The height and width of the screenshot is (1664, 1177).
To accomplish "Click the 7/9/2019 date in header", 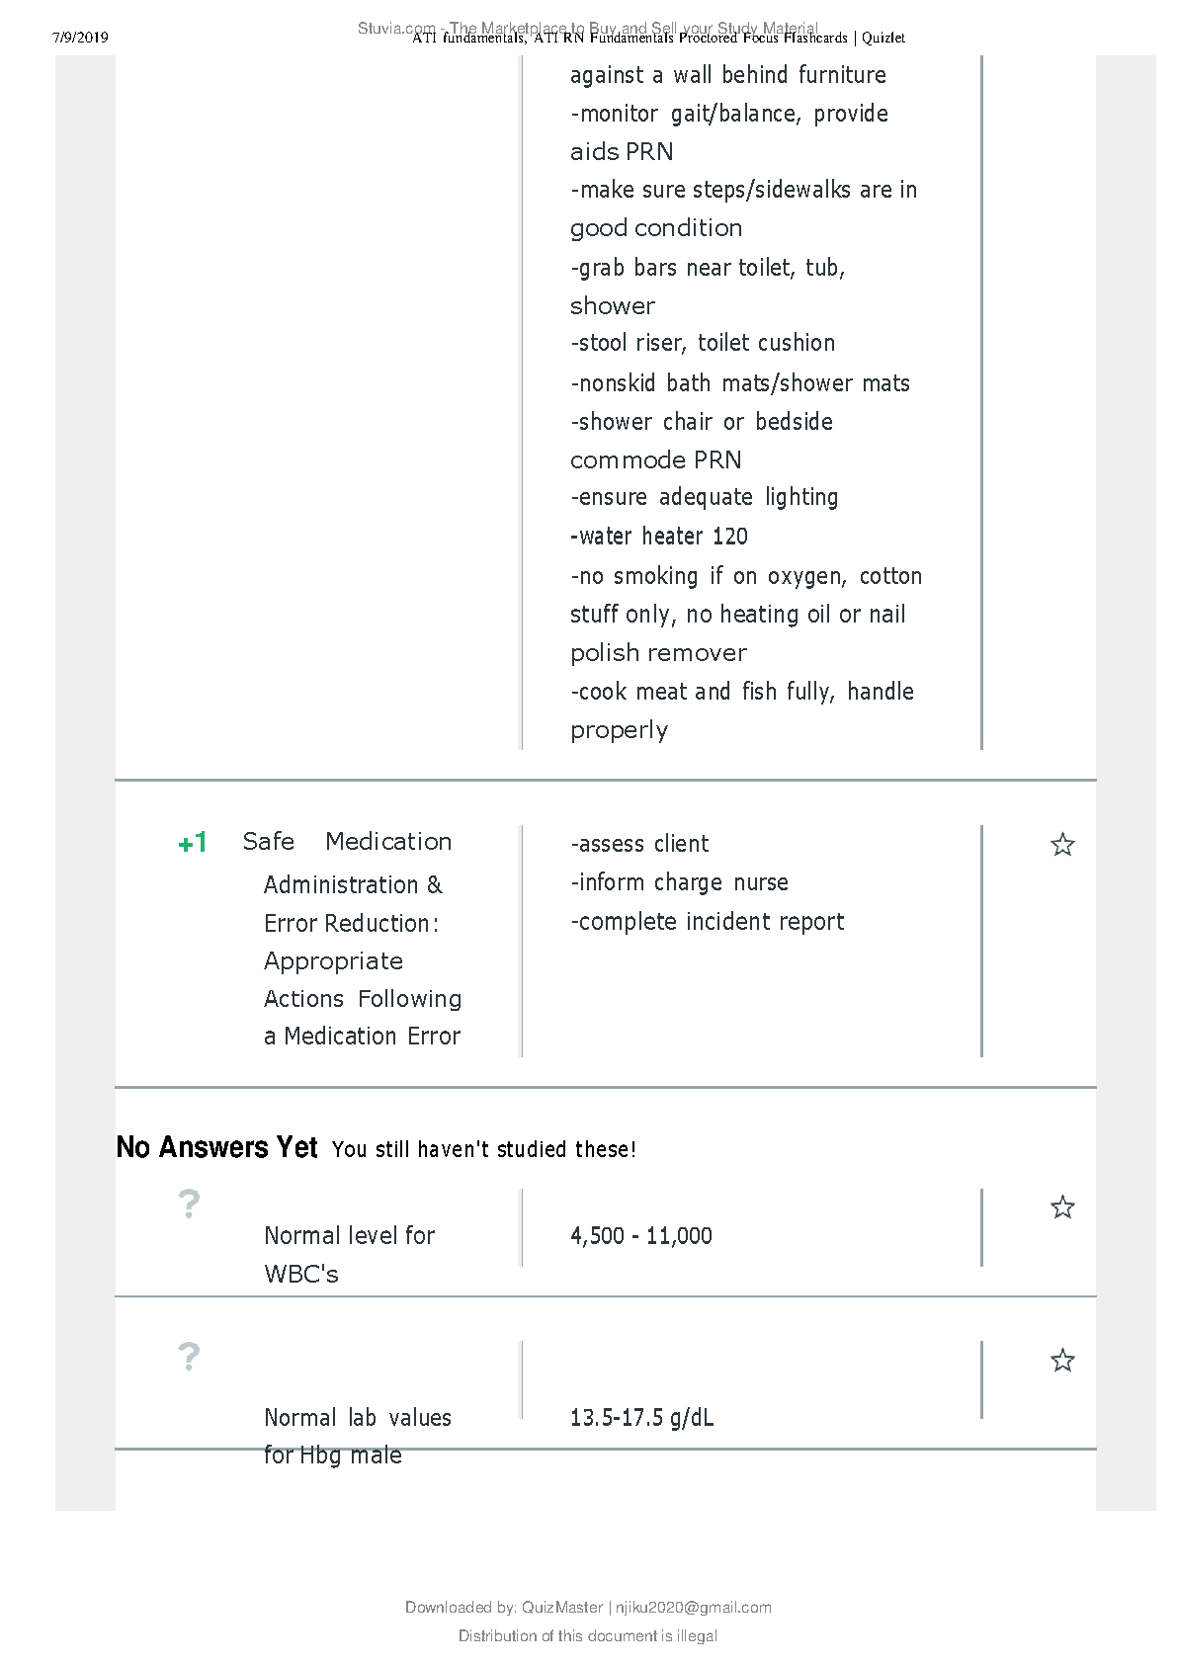I will coord(80,38).
